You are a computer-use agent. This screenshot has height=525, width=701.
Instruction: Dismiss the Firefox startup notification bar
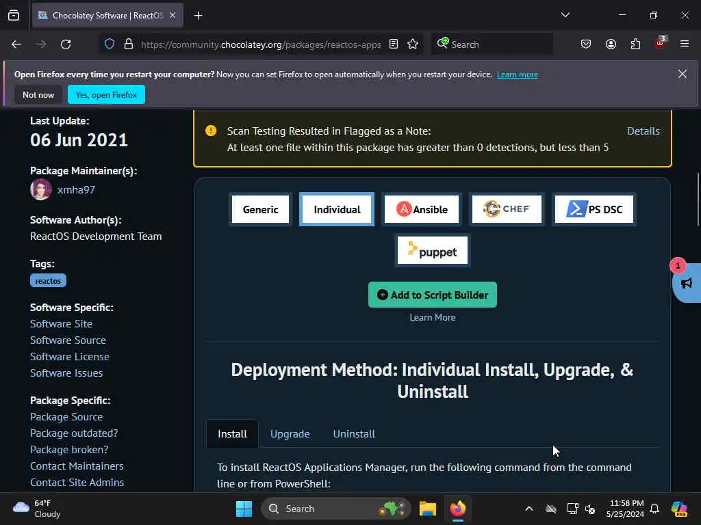[x=683, y=74]
